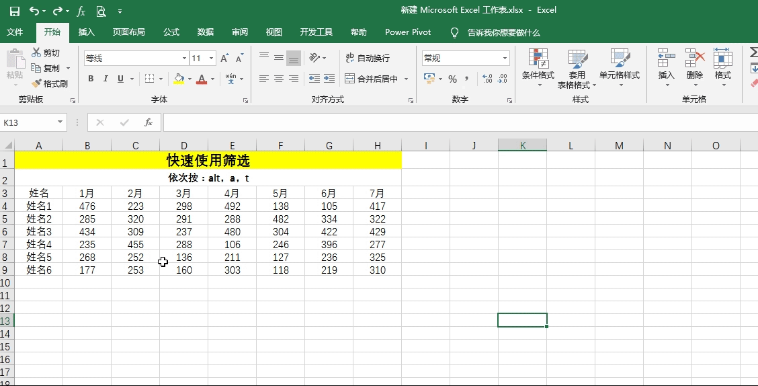Cut selection using the scissors icon

pos(46,52)
